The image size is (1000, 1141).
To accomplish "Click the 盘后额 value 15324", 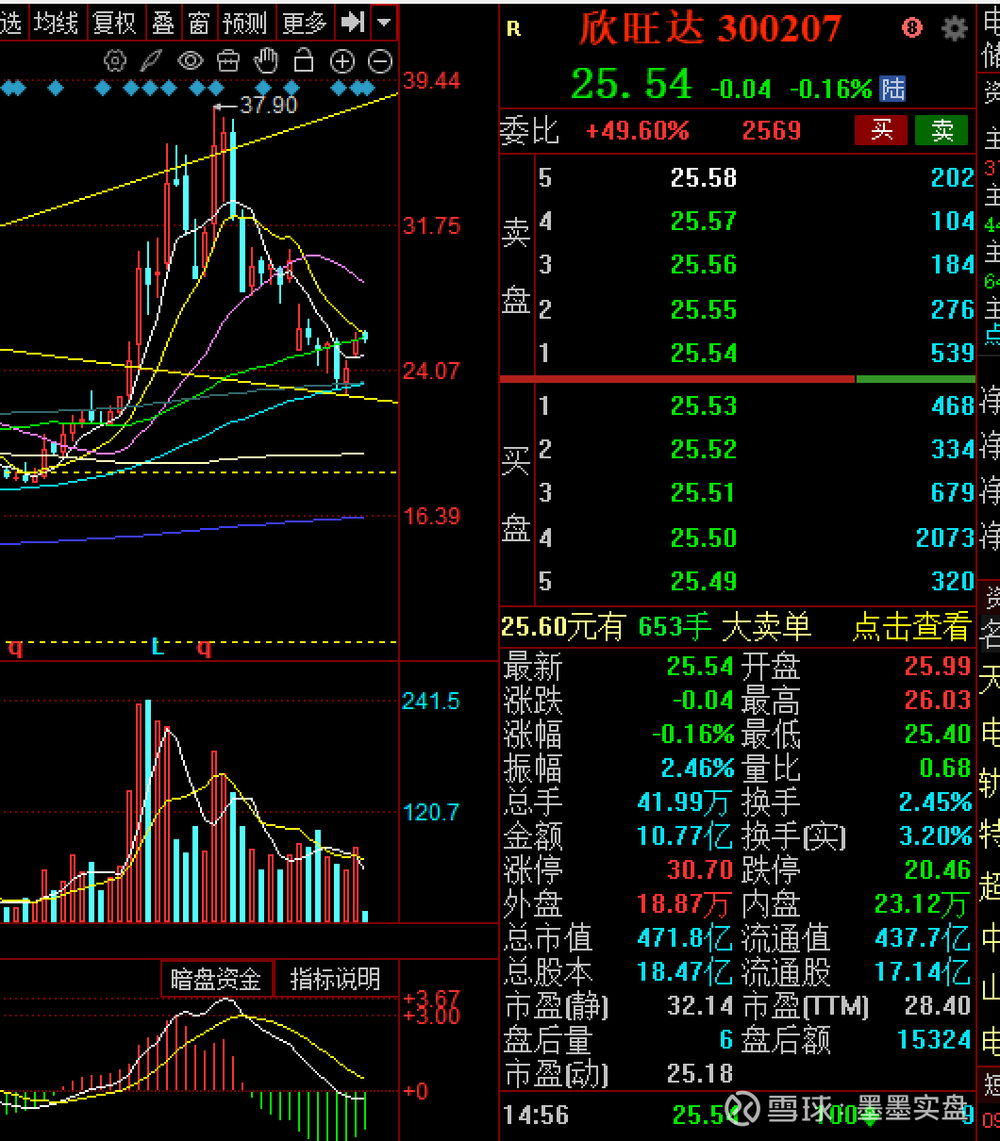I will [x=934, y=1039].
